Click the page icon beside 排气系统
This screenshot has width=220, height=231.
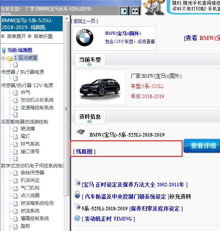click(x=16, y=144)
